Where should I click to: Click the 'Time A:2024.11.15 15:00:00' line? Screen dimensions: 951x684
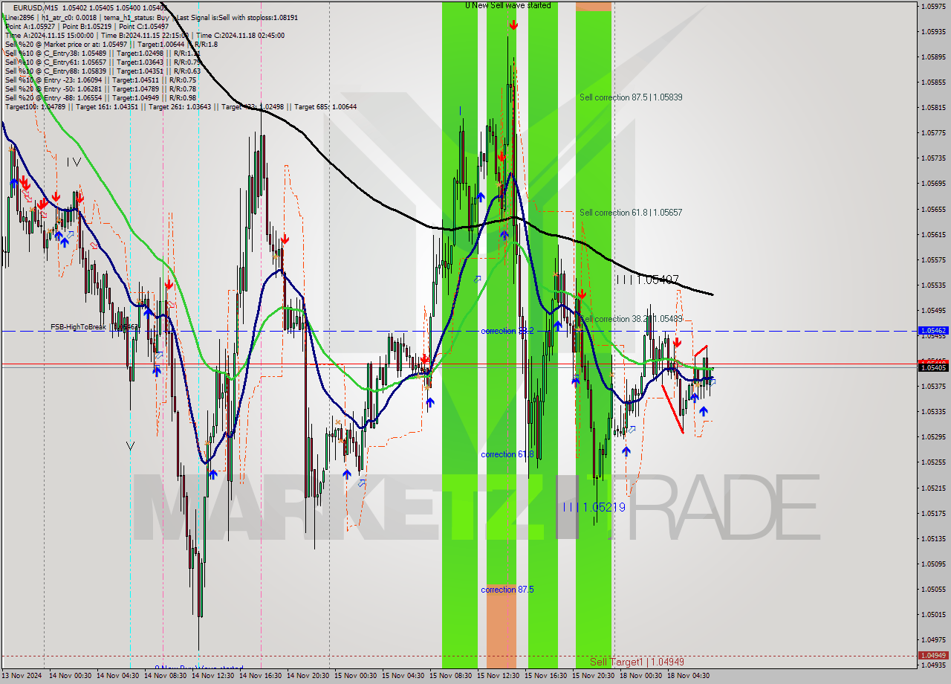pos(144,35)
